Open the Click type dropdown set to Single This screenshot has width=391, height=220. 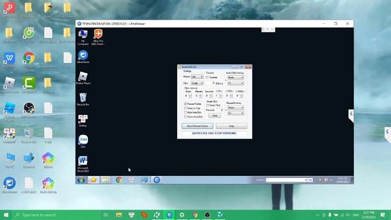pyautogui.click(x=197, y=83)
